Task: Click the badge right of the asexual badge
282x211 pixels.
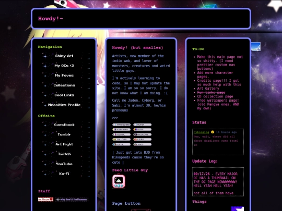Action: (142, 134)
